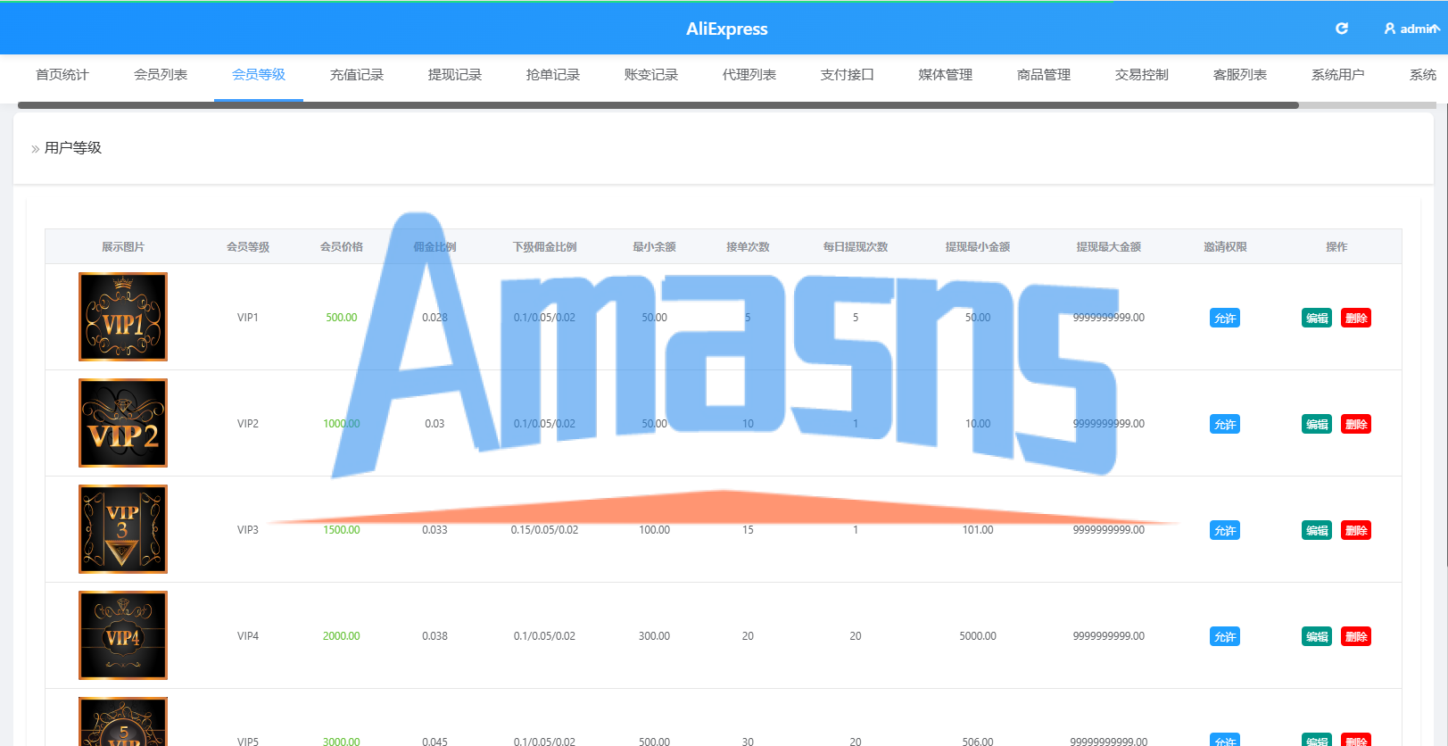Click VIP3 price 1500.00
Viewport: 1448px width, 746px height.
pos(342,530)
